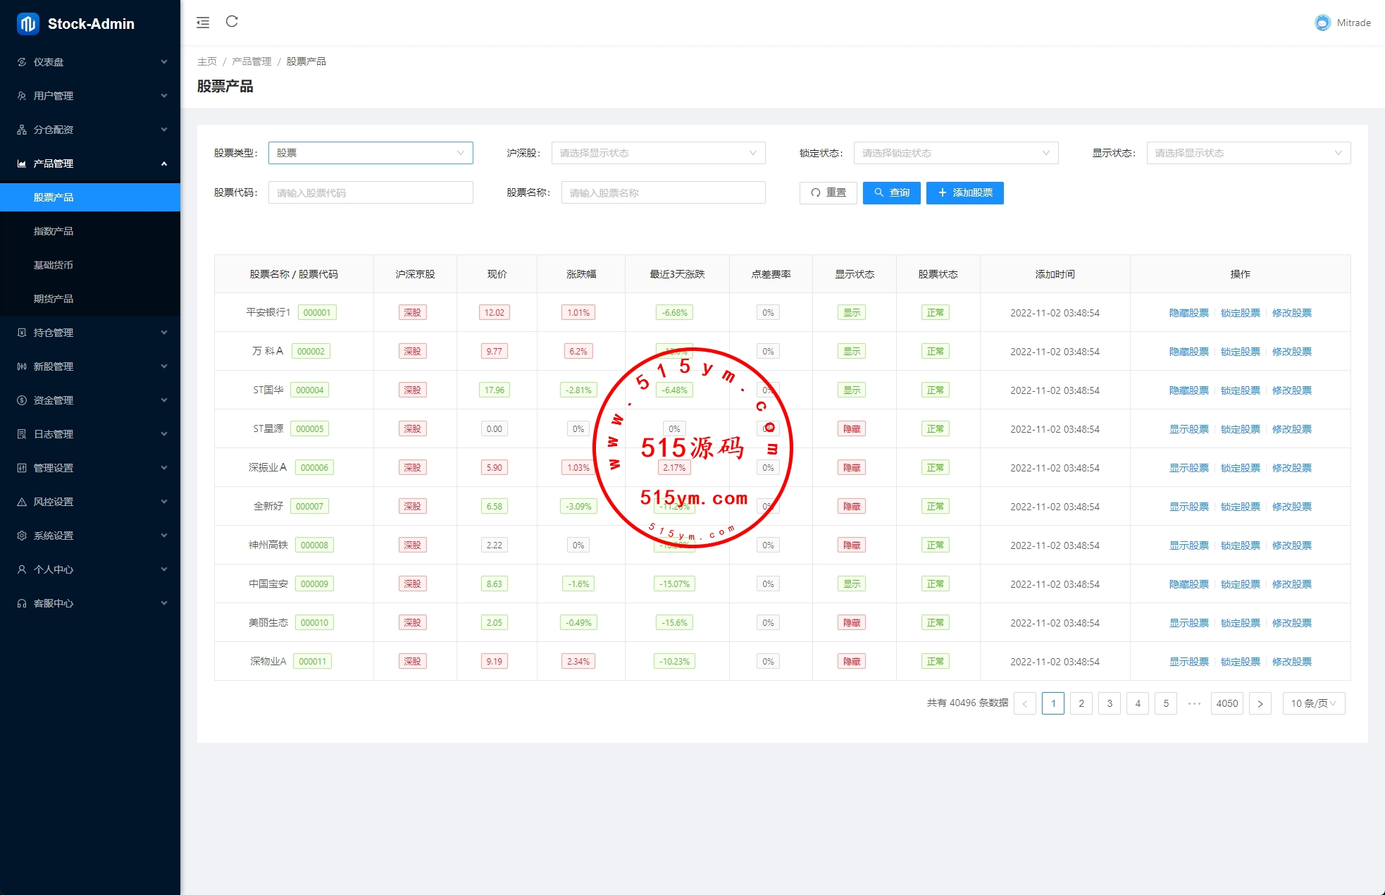This screenshot has height=895, width=1385.
Task: Open the 10 条/页 page size dropdown
Action: pos(1313,703)
